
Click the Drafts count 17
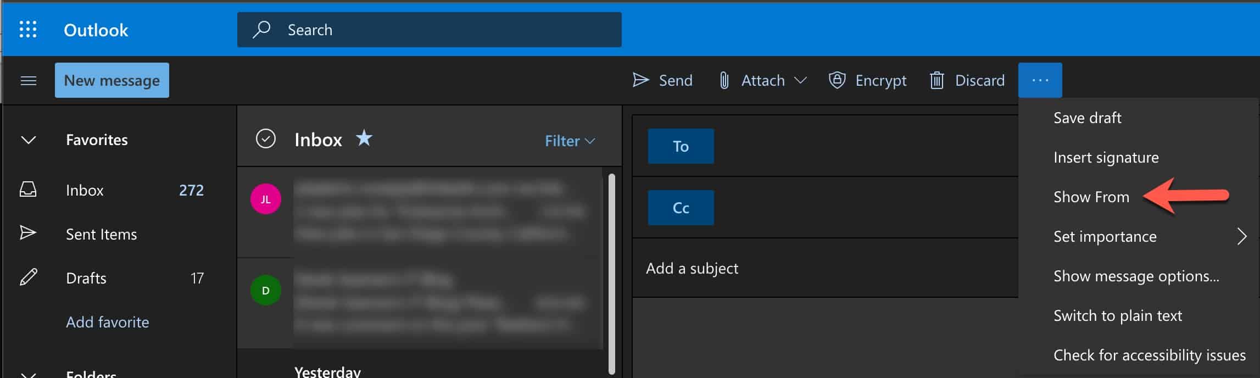click(x=197, y=278)
